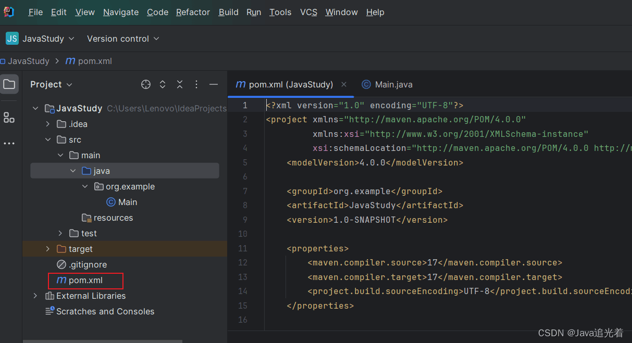Click Select Opened File crosshair icon
Viewport: 632px width, 343px height.
[x=146, y=84]
